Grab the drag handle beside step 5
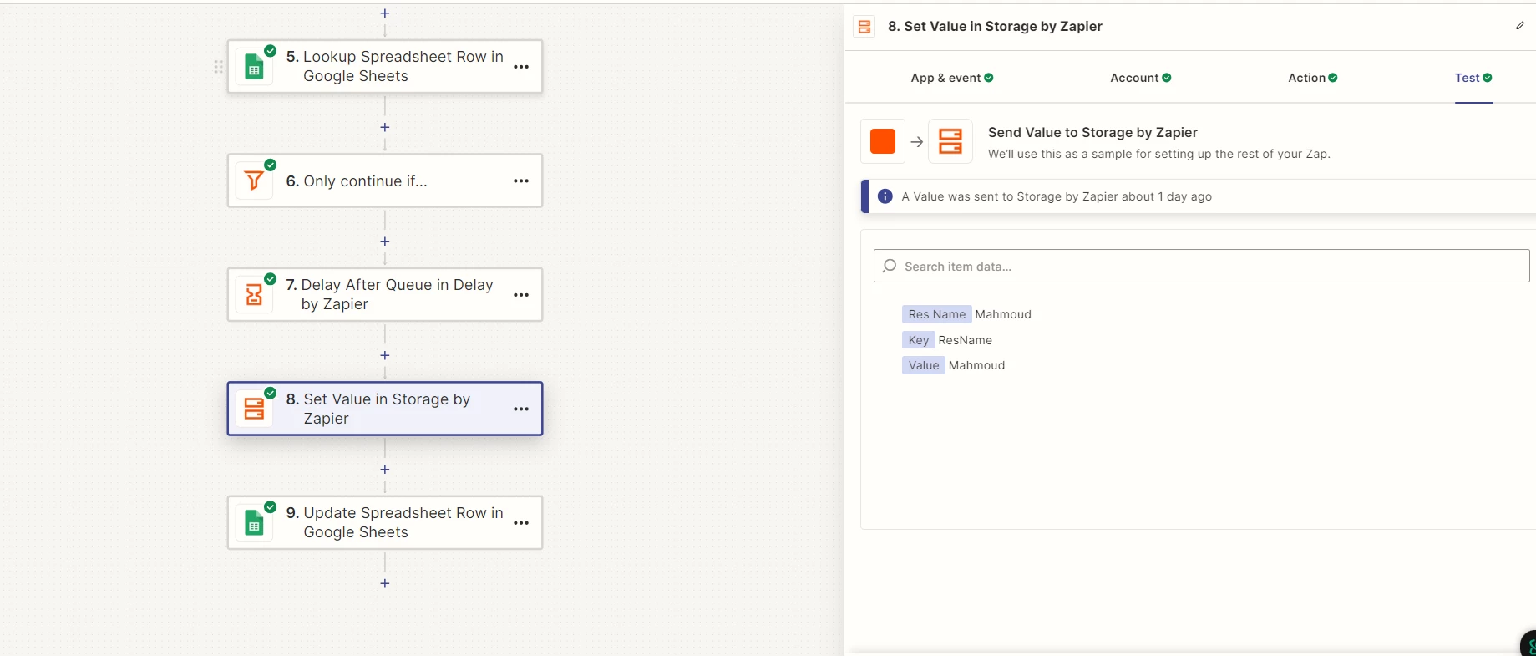 tap(218, 67)
